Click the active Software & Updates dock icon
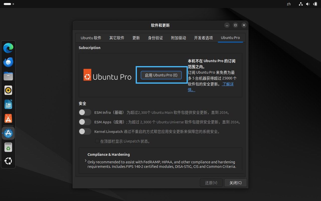Screen dimensions: 321x201 (x=8, y=133)
